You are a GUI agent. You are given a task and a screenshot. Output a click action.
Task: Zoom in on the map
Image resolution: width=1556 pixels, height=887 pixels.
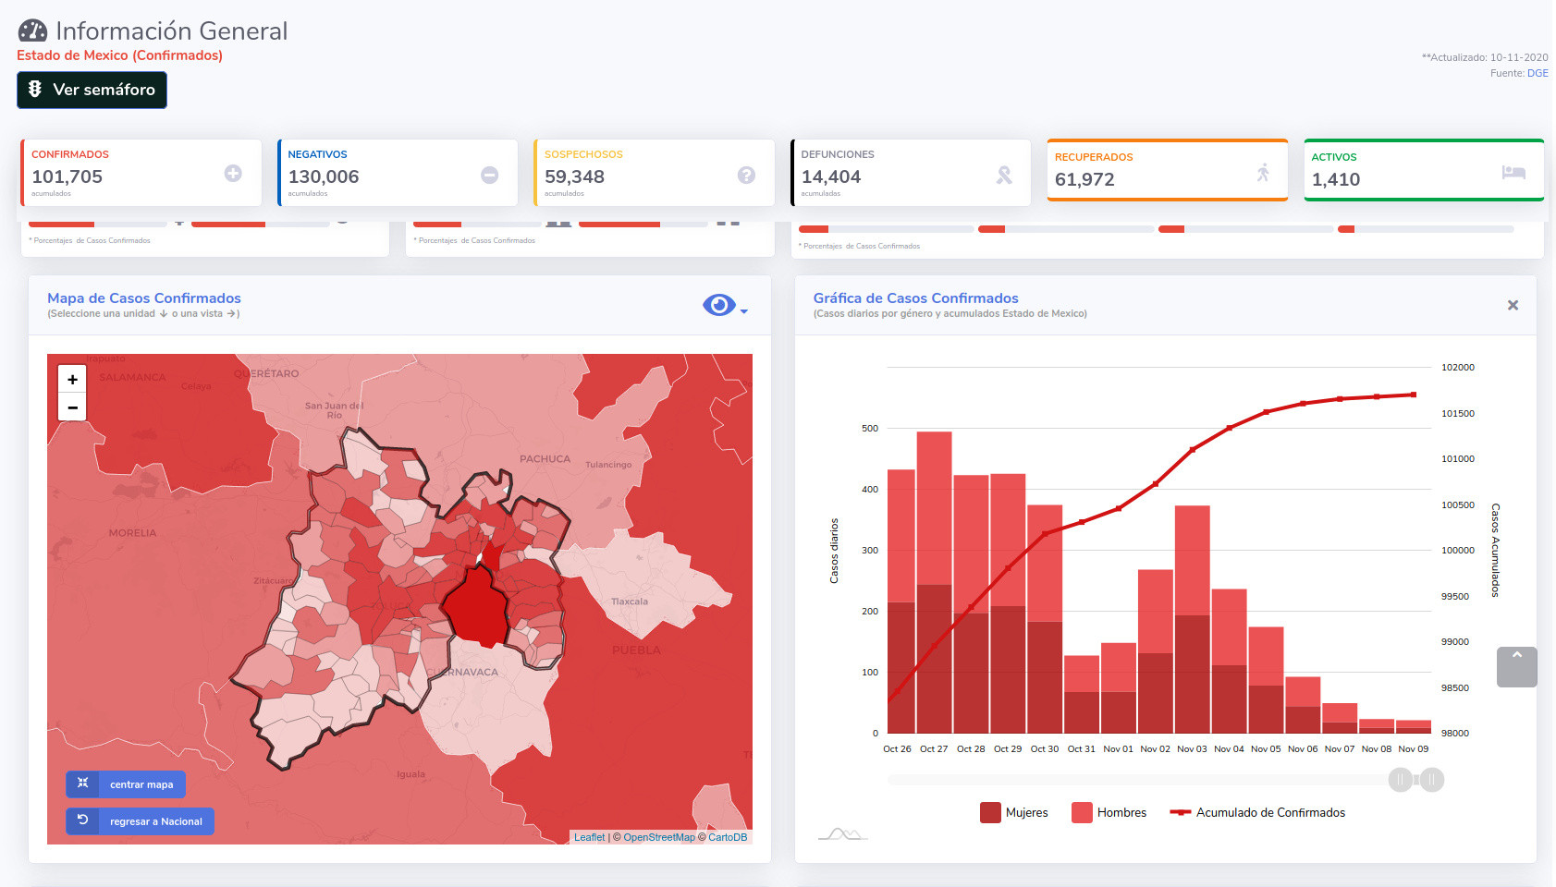point(72,380)
